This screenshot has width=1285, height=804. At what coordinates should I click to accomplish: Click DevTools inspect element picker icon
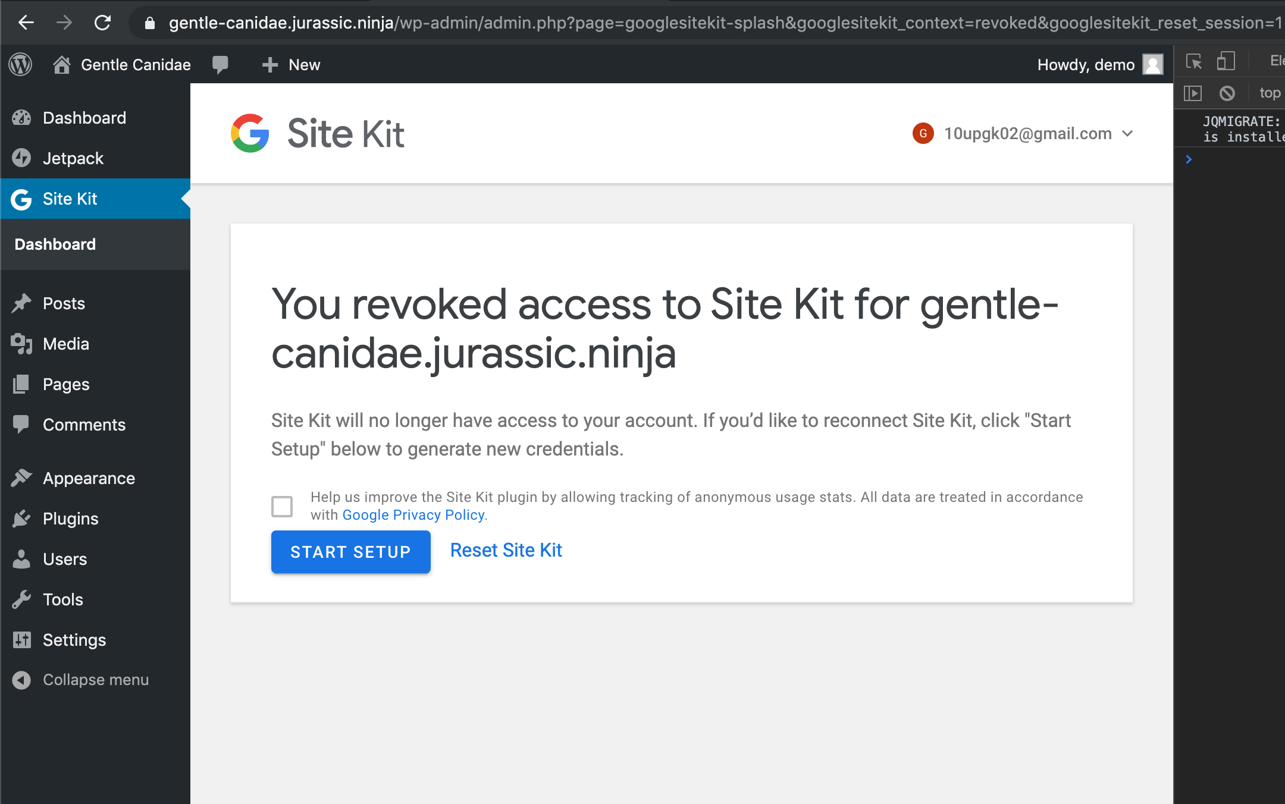(x=1193, y=61)
